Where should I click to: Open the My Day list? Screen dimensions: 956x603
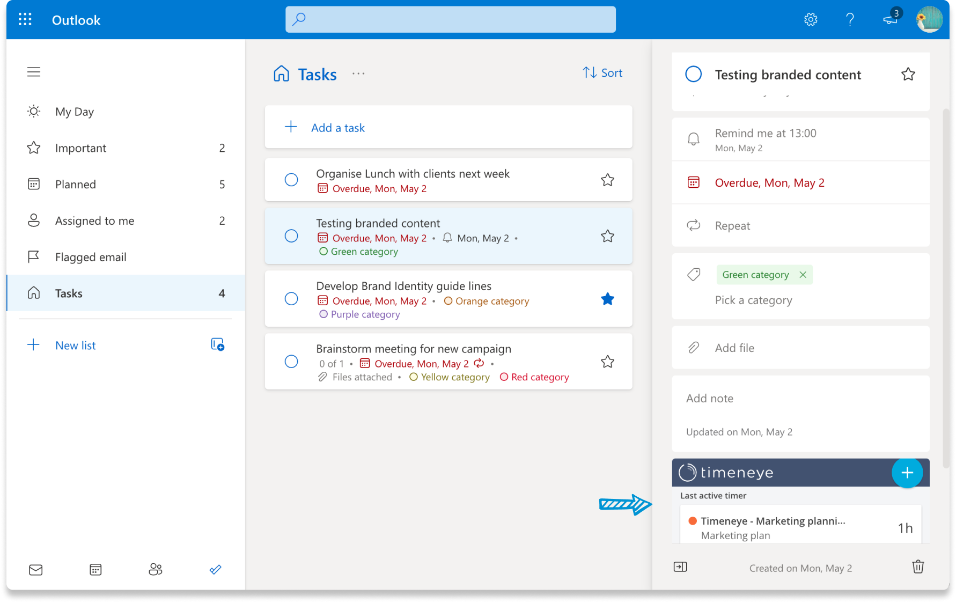tap(126, 112)
